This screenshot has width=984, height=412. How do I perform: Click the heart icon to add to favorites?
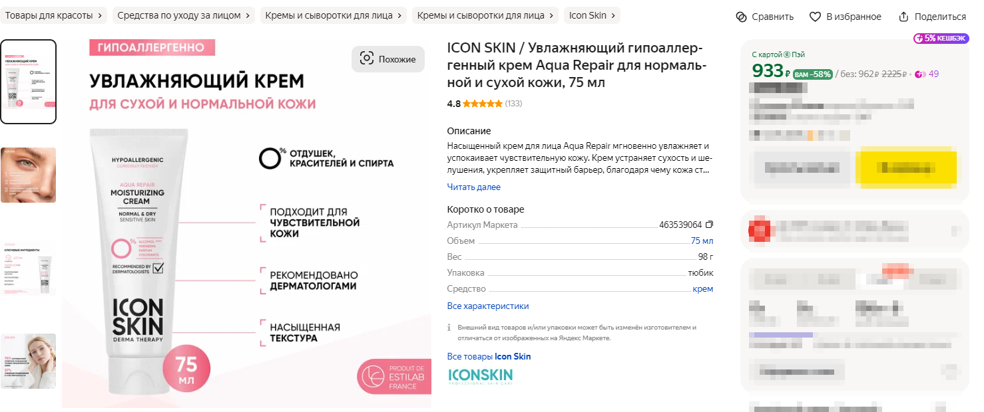[815, 17]
